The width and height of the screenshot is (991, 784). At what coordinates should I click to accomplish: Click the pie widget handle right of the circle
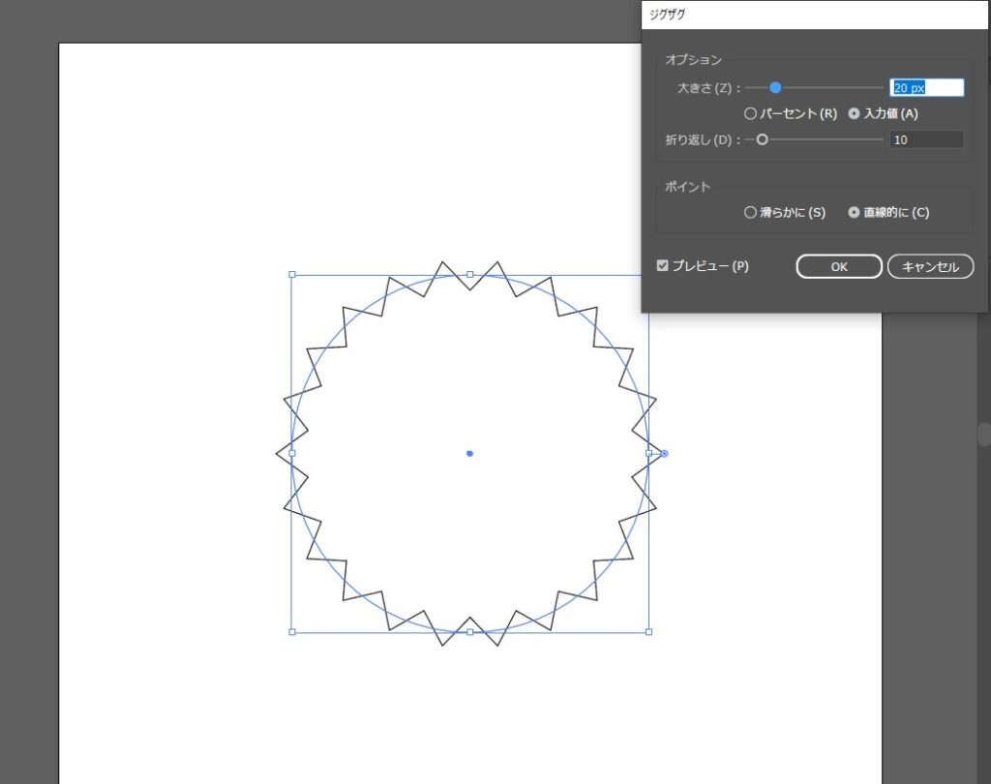(x=664, y=453)
